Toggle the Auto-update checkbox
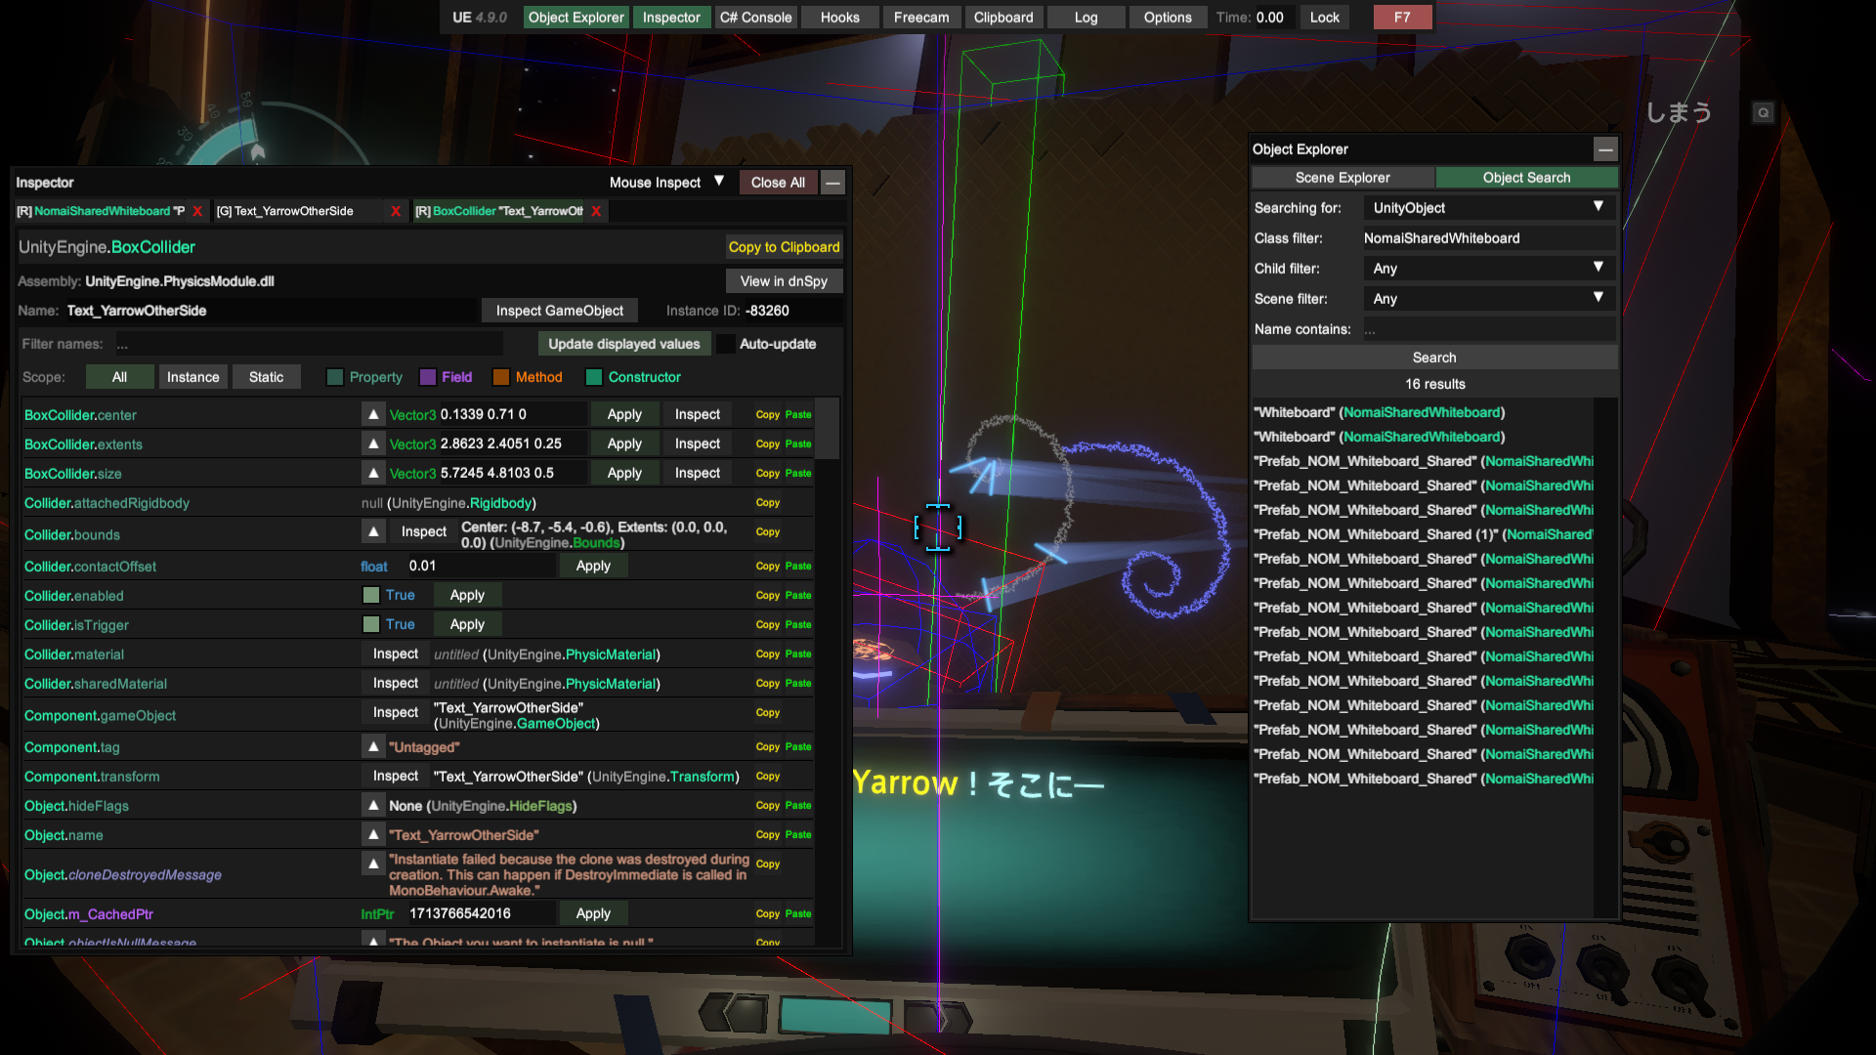Viewport: 1876px width, 1055px height. point(726,344)
